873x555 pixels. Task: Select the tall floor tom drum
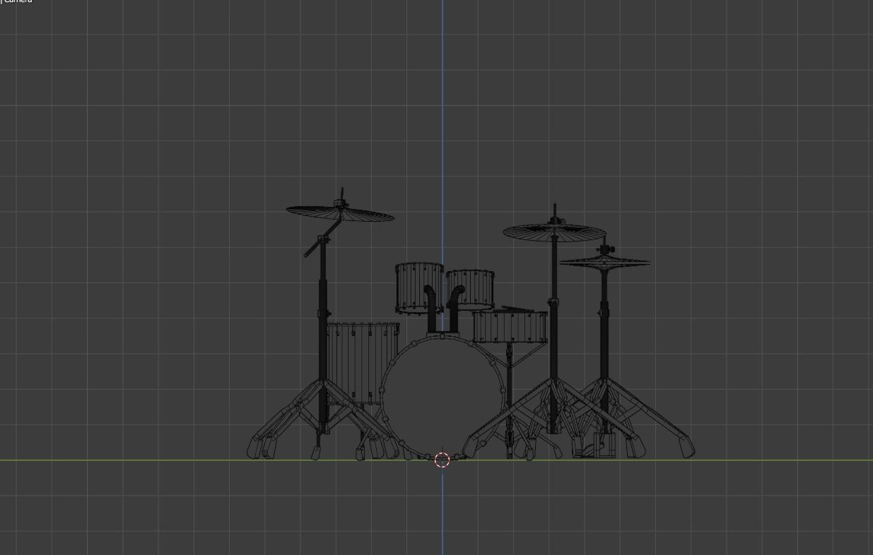[x=362, y=364]
